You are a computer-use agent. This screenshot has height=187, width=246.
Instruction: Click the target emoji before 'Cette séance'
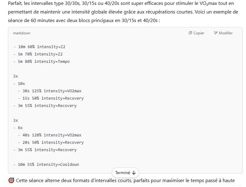click(x=11, y=180)
